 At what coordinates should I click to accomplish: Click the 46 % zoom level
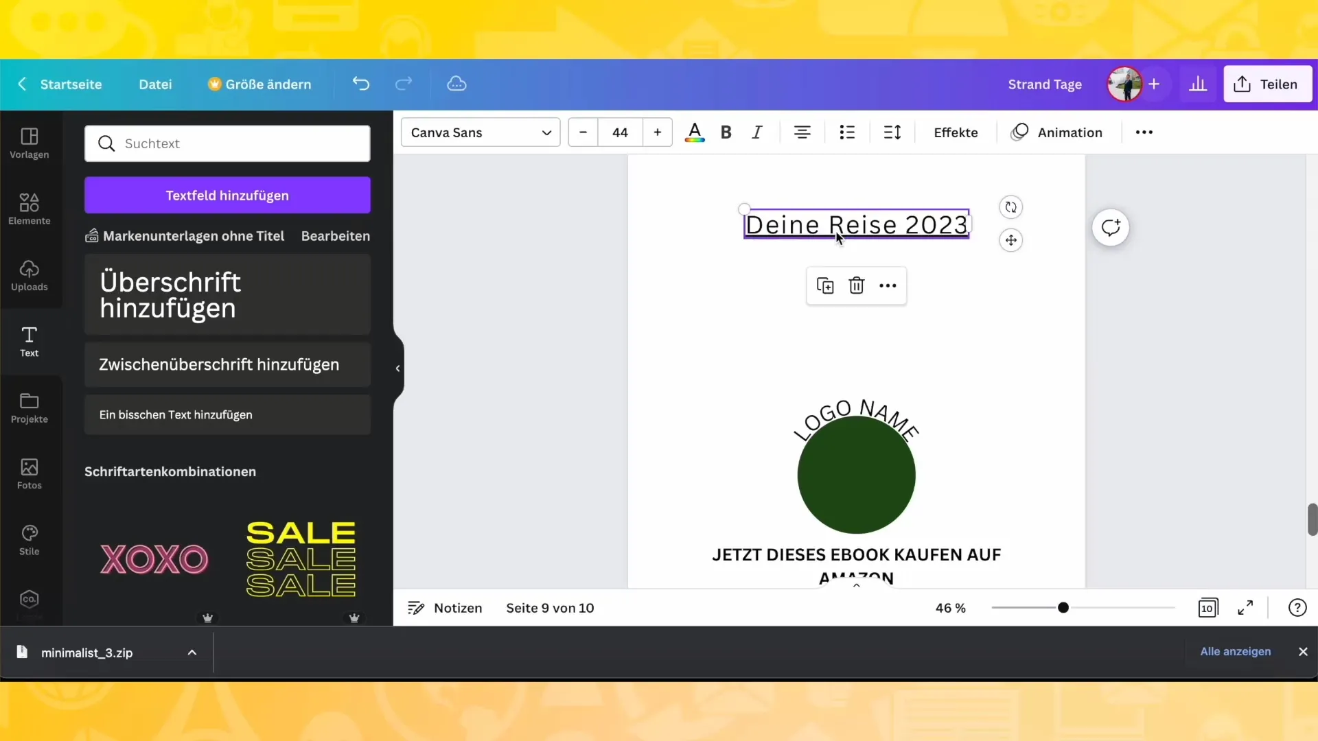pos(950,608)
